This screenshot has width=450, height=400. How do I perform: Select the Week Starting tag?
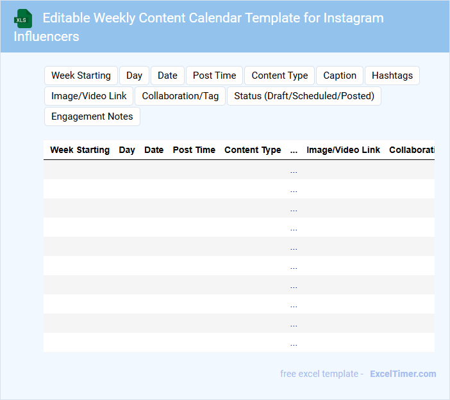point(81,76)
